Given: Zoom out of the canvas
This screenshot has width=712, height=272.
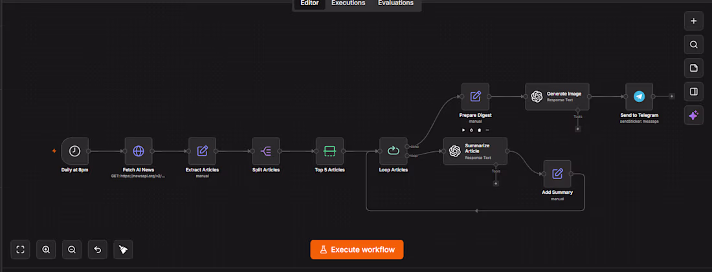Looking at the screenshot, I should (x=72, y=249).
